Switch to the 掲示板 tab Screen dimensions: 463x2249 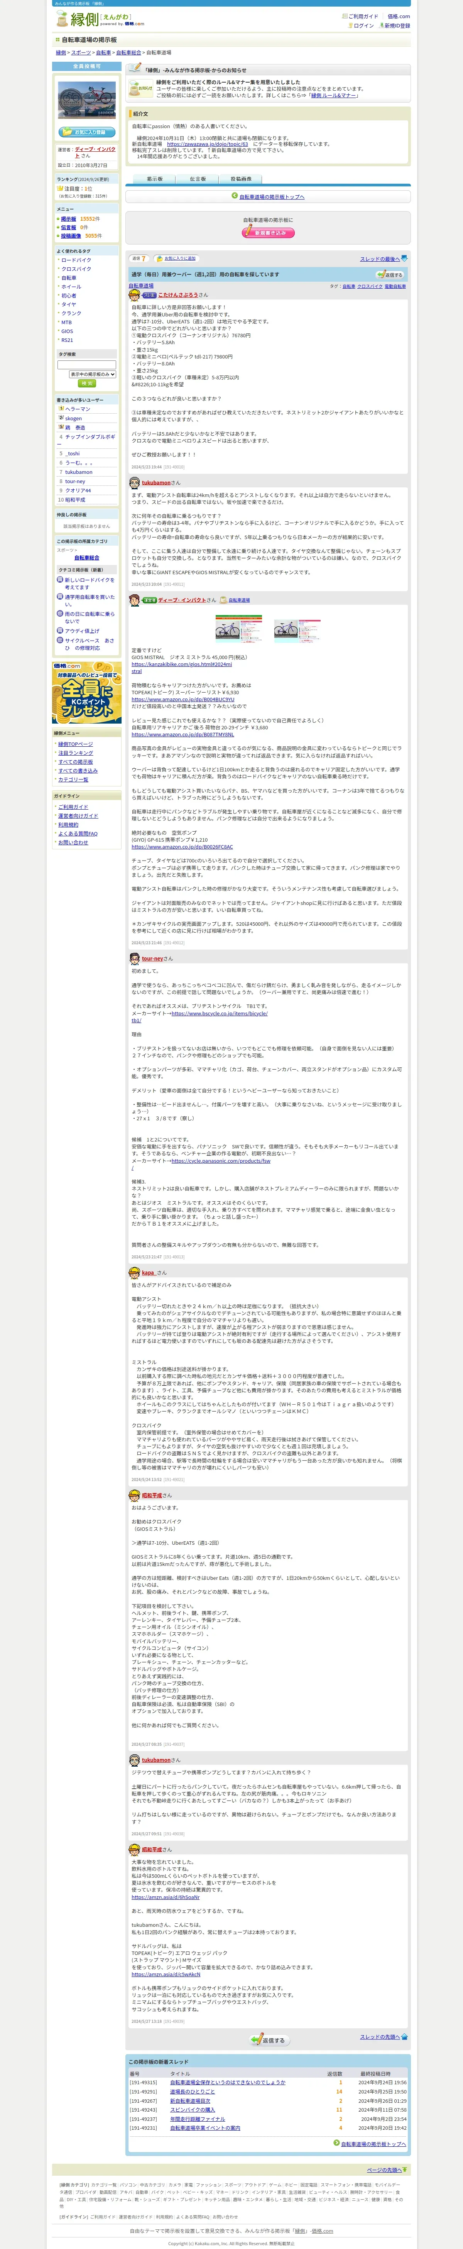pyautogui.click(x=155, y=179)
